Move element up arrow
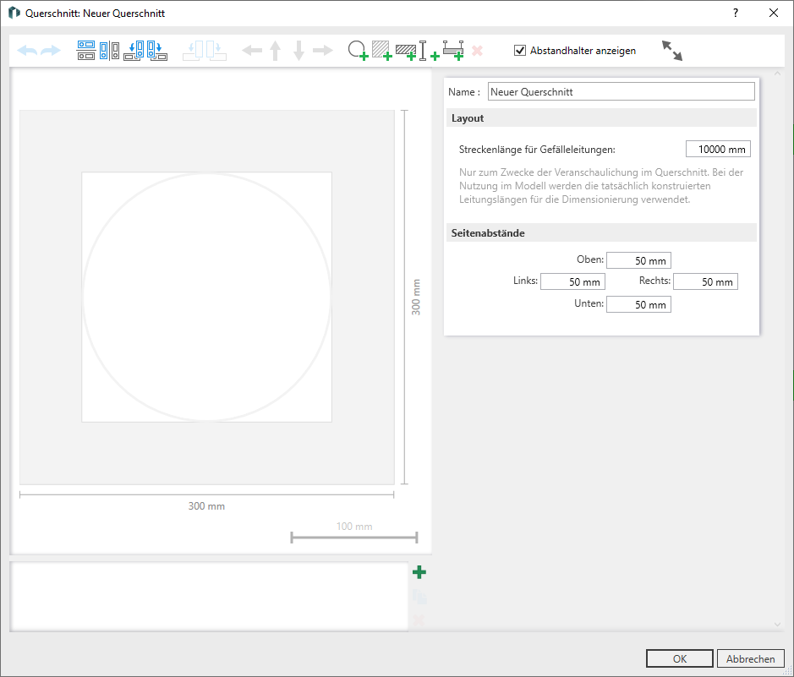Screen dimensions: 794x677 coord(276,51)
